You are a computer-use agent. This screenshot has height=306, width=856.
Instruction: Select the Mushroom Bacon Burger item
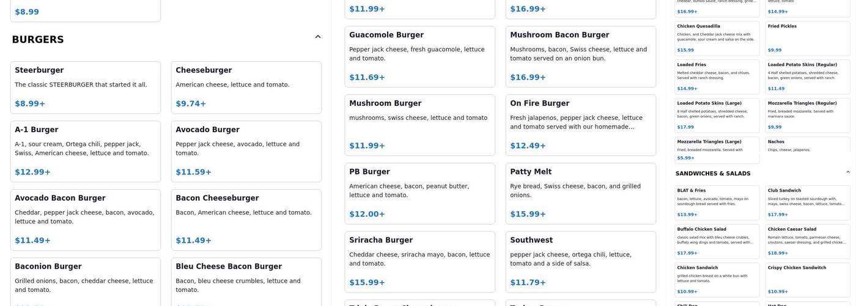point(580,56)
